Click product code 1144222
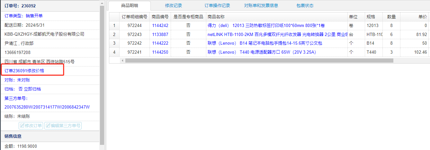Image resolution: width=430 pixels, height=150 pixels. (x=160, y=43)
